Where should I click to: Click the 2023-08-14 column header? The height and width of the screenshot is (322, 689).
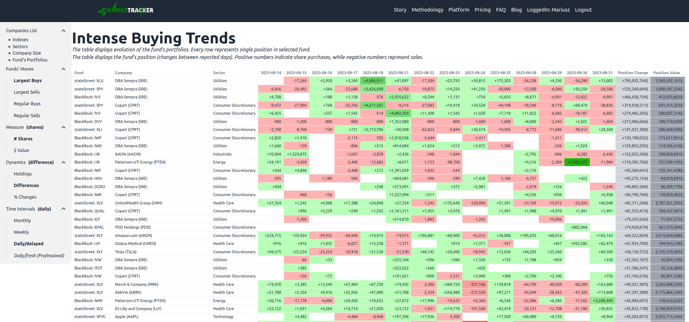pos(271,73)
